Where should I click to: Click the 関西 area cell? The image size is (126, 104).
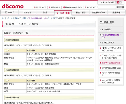[15, 64]
